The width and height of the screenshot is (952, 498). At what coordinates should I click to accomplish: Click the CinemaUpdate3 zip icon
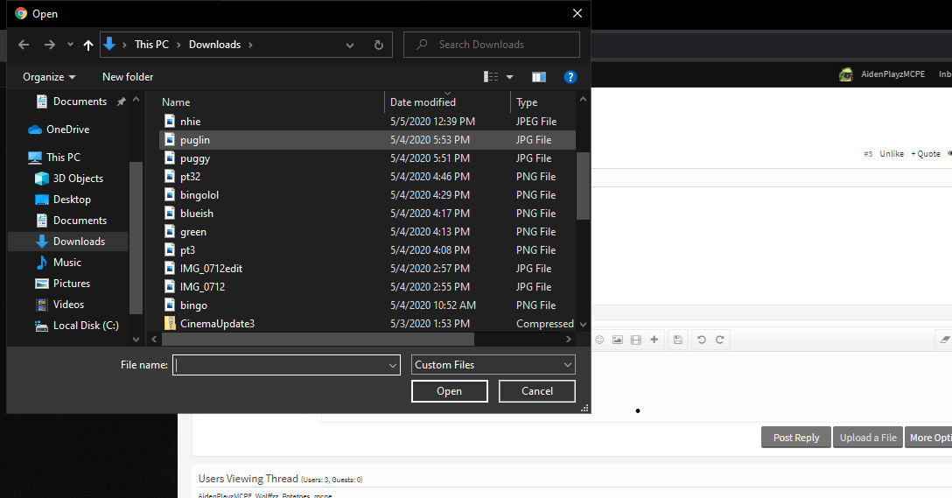pyautogui.click(x=170, y=323)
